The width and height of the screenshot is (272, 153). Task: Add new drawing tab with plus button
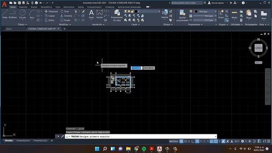click(x=64, y=29)
